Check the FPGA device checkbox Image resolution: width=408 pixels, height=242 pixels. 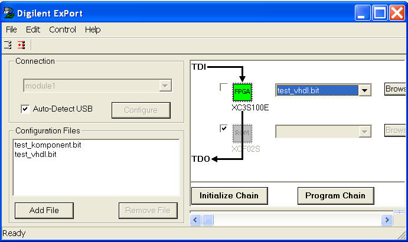coord(223,87)
